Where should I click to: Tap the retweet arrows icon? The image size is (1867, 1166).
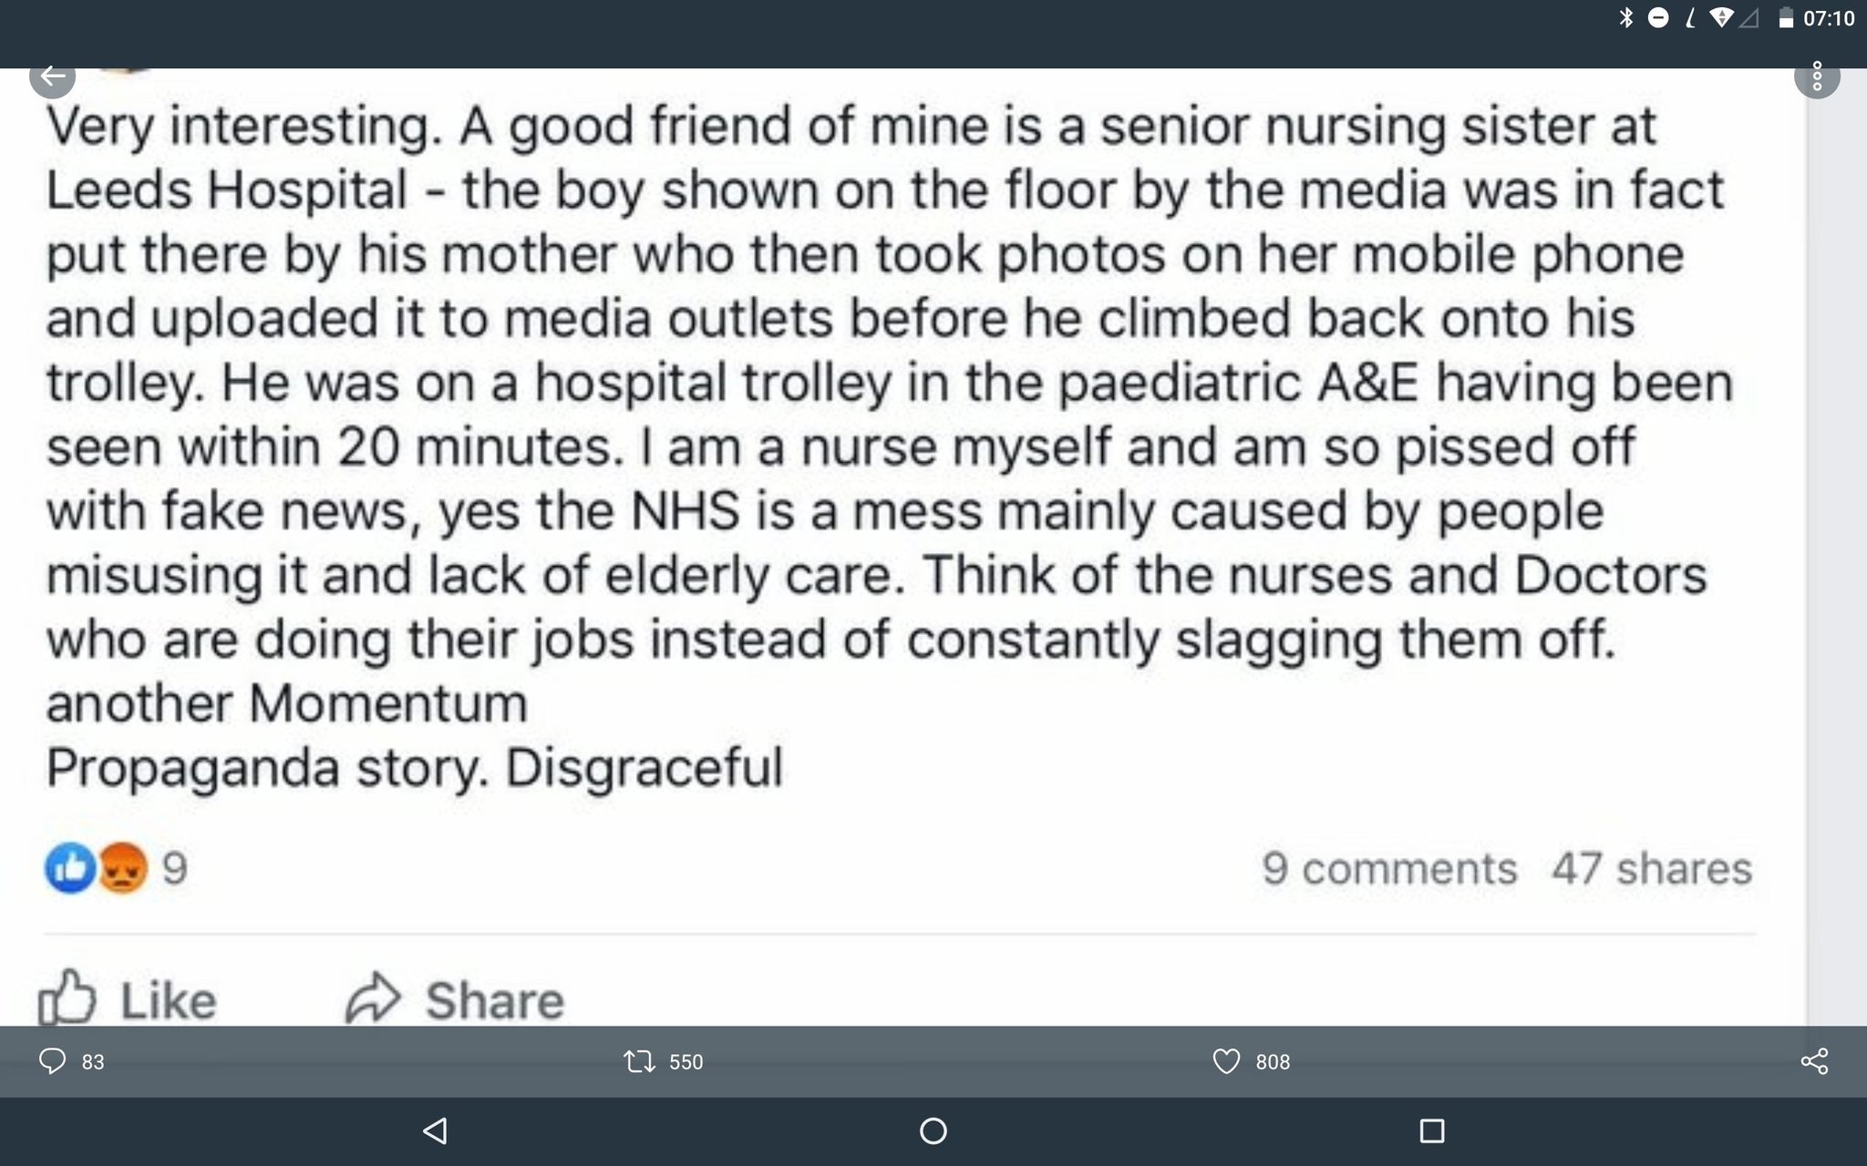point(639,1061)
